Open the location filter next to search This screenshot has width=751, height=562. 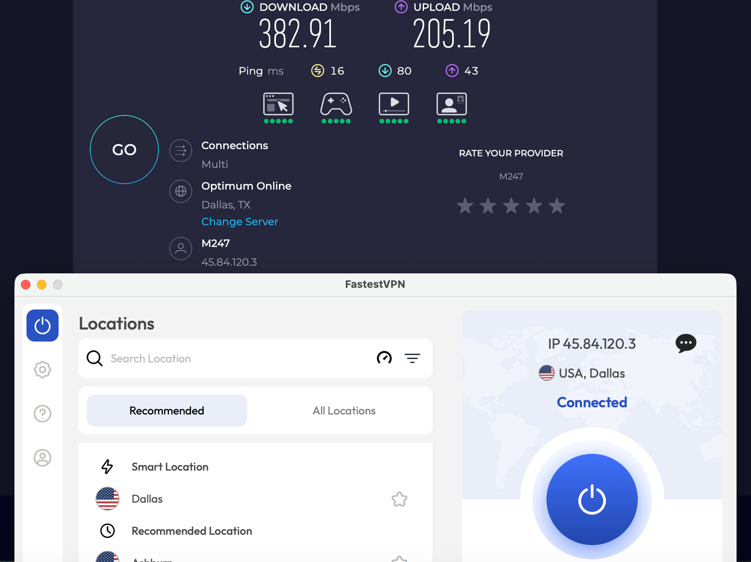click(x=413, y=358)
